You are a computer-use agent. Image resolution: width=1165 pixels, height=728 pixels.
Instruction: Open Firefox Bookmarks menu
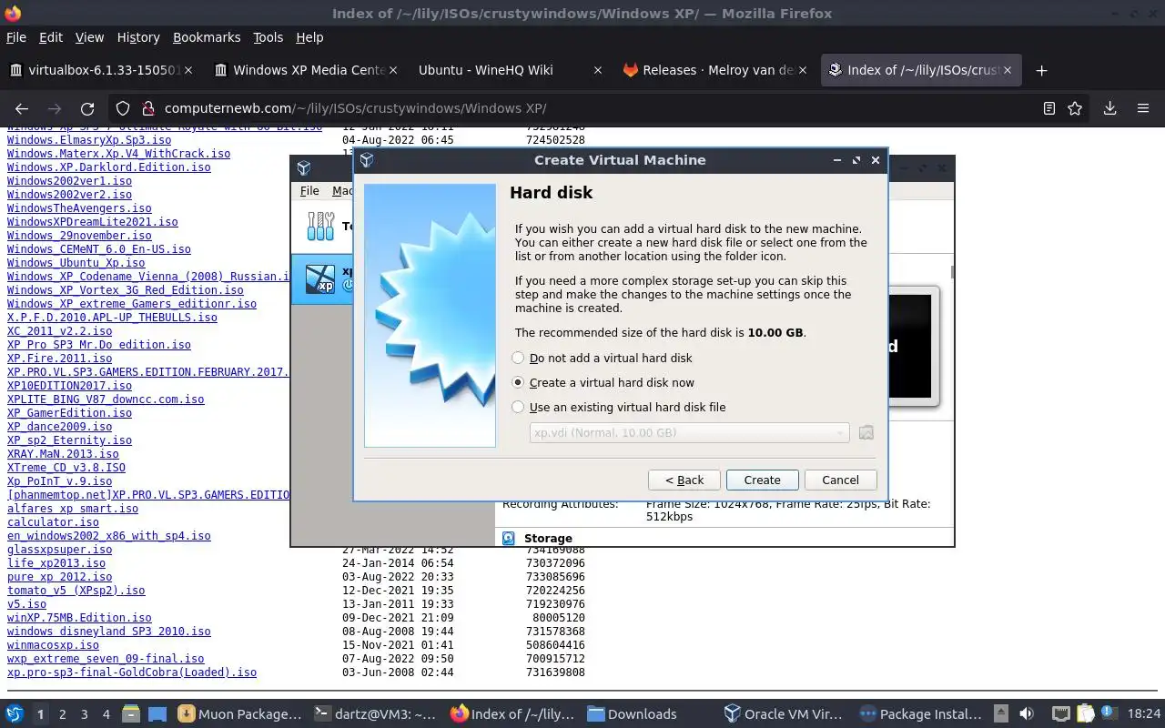click(207, 37)
